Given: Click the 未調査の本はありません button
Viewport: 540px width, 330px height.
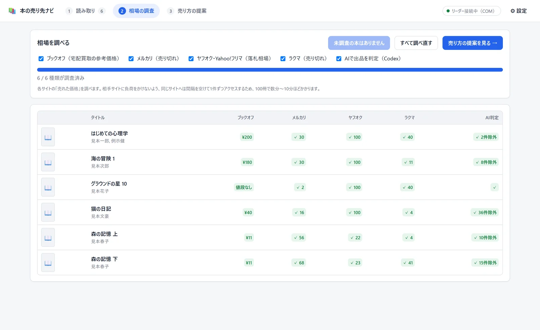Looking at the screenshot, I should click(359, 43).
